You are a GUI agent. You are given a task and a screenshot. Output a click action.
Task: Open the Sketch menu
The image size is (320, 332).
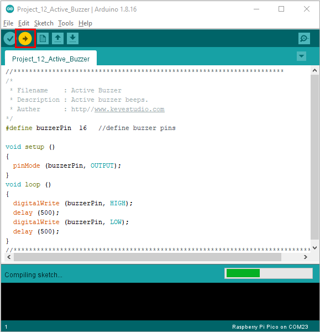click(x=44, y=23)
